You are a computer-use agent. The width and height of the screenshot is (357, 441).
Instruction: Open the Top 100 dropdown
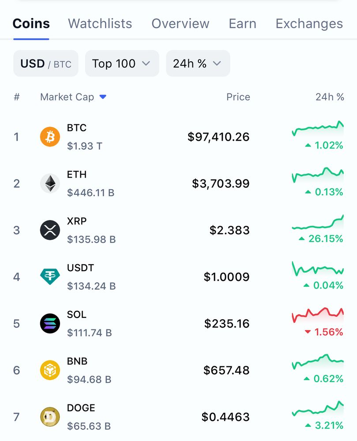click(x=122, y=64)
